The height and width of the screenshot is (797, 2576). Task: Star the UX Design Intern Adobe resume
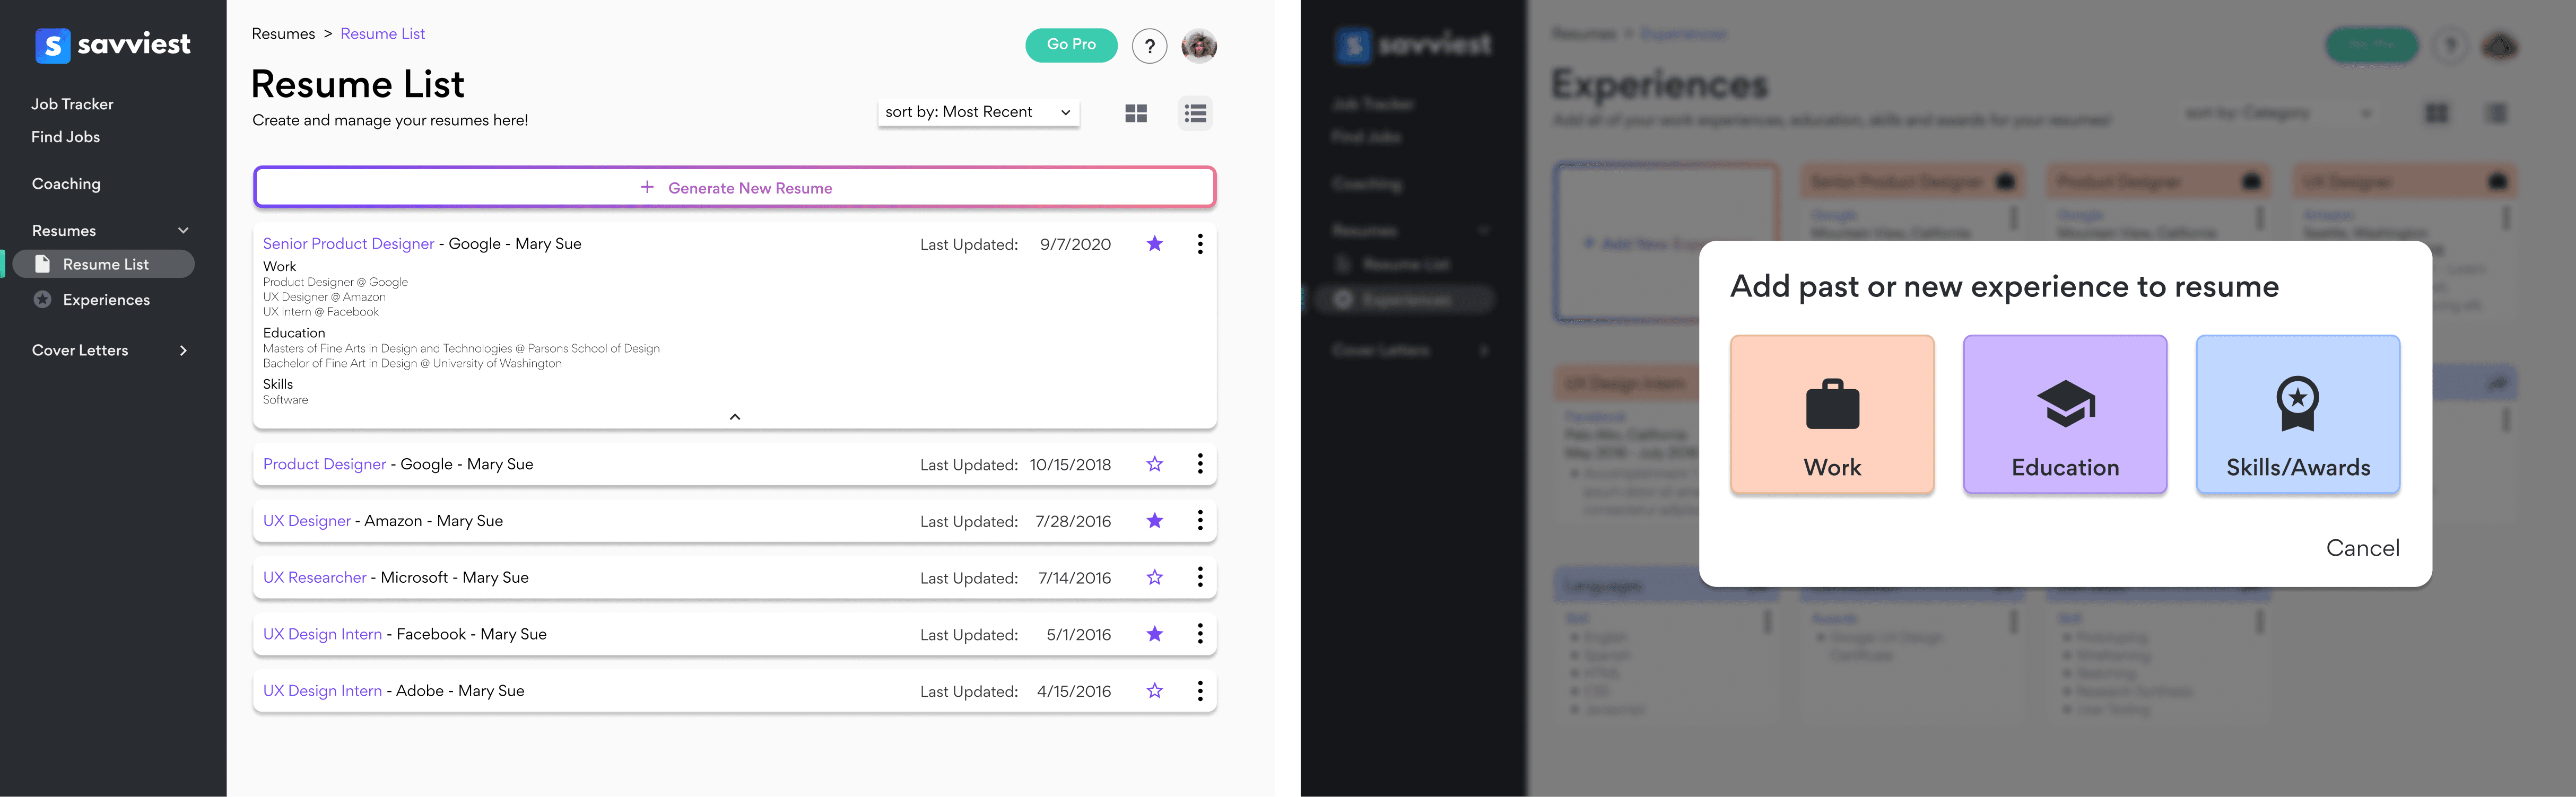(x=1154, y=691)
